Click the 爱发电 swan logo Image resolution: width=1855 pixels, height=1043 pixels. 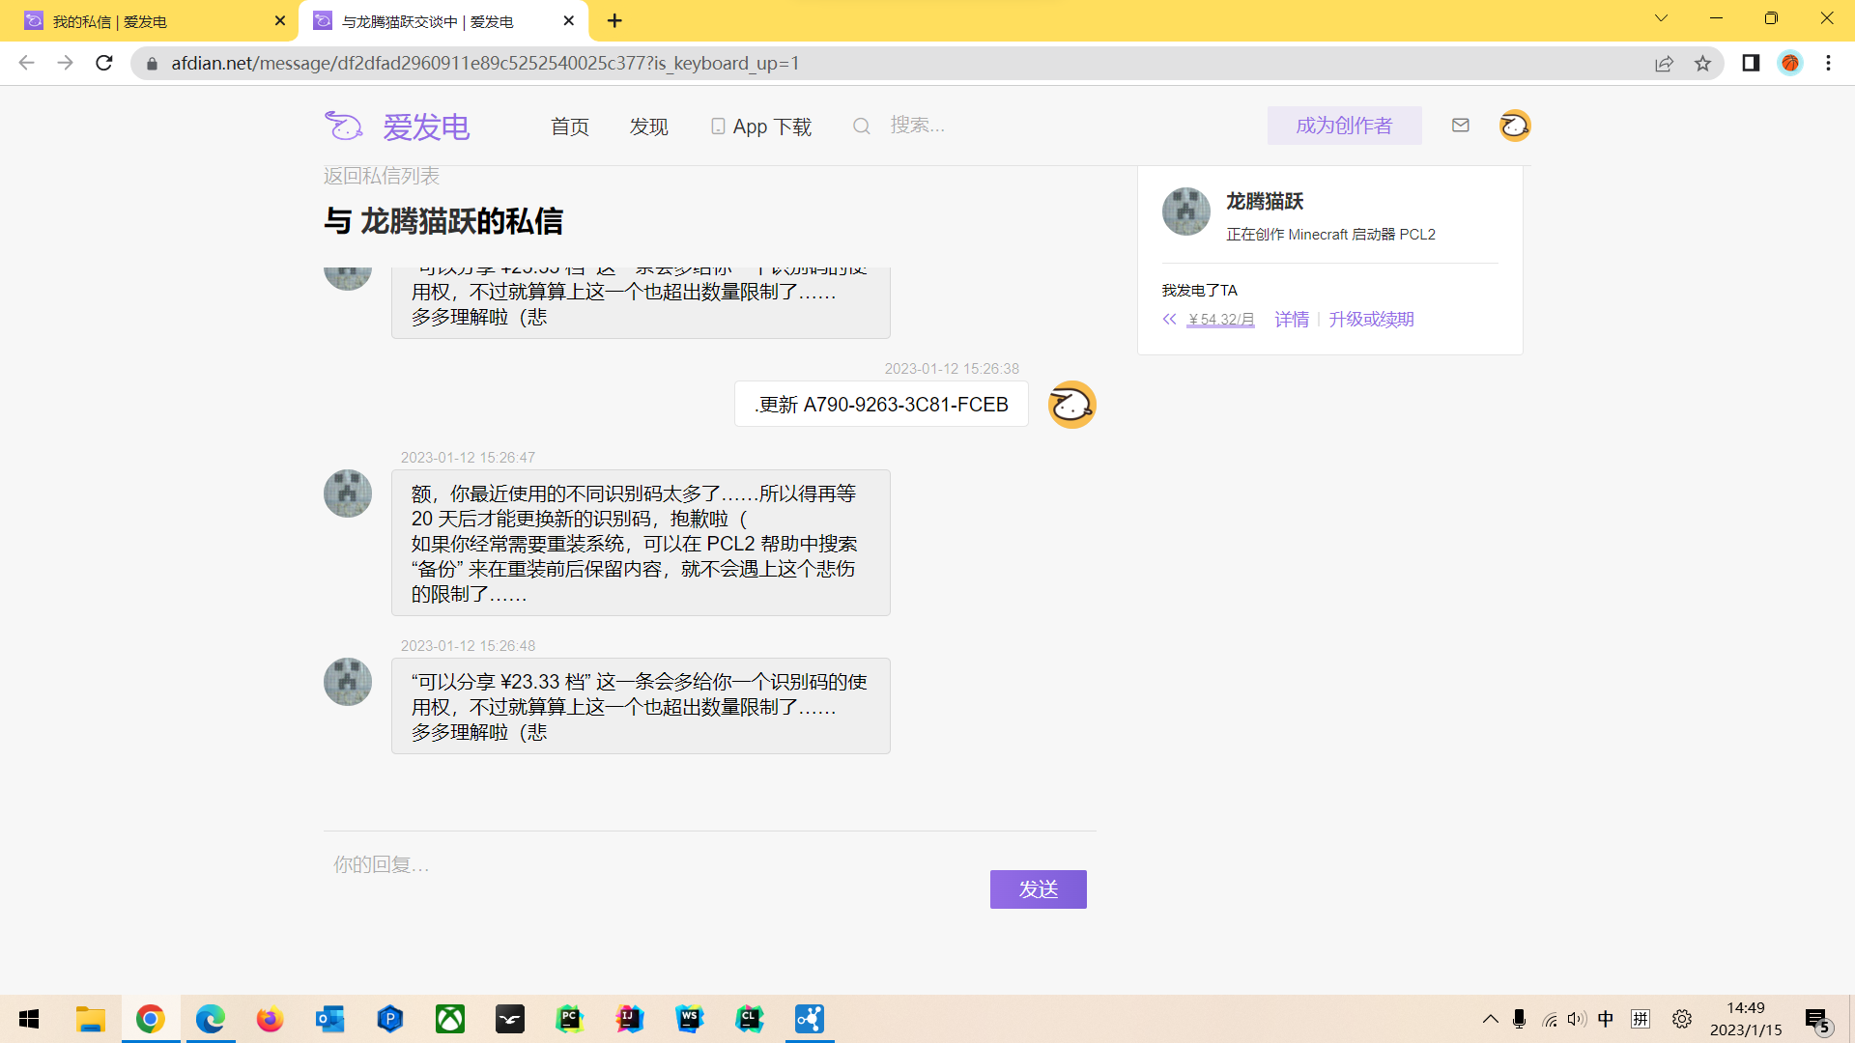pyautogui.click(x=344, y=125)
